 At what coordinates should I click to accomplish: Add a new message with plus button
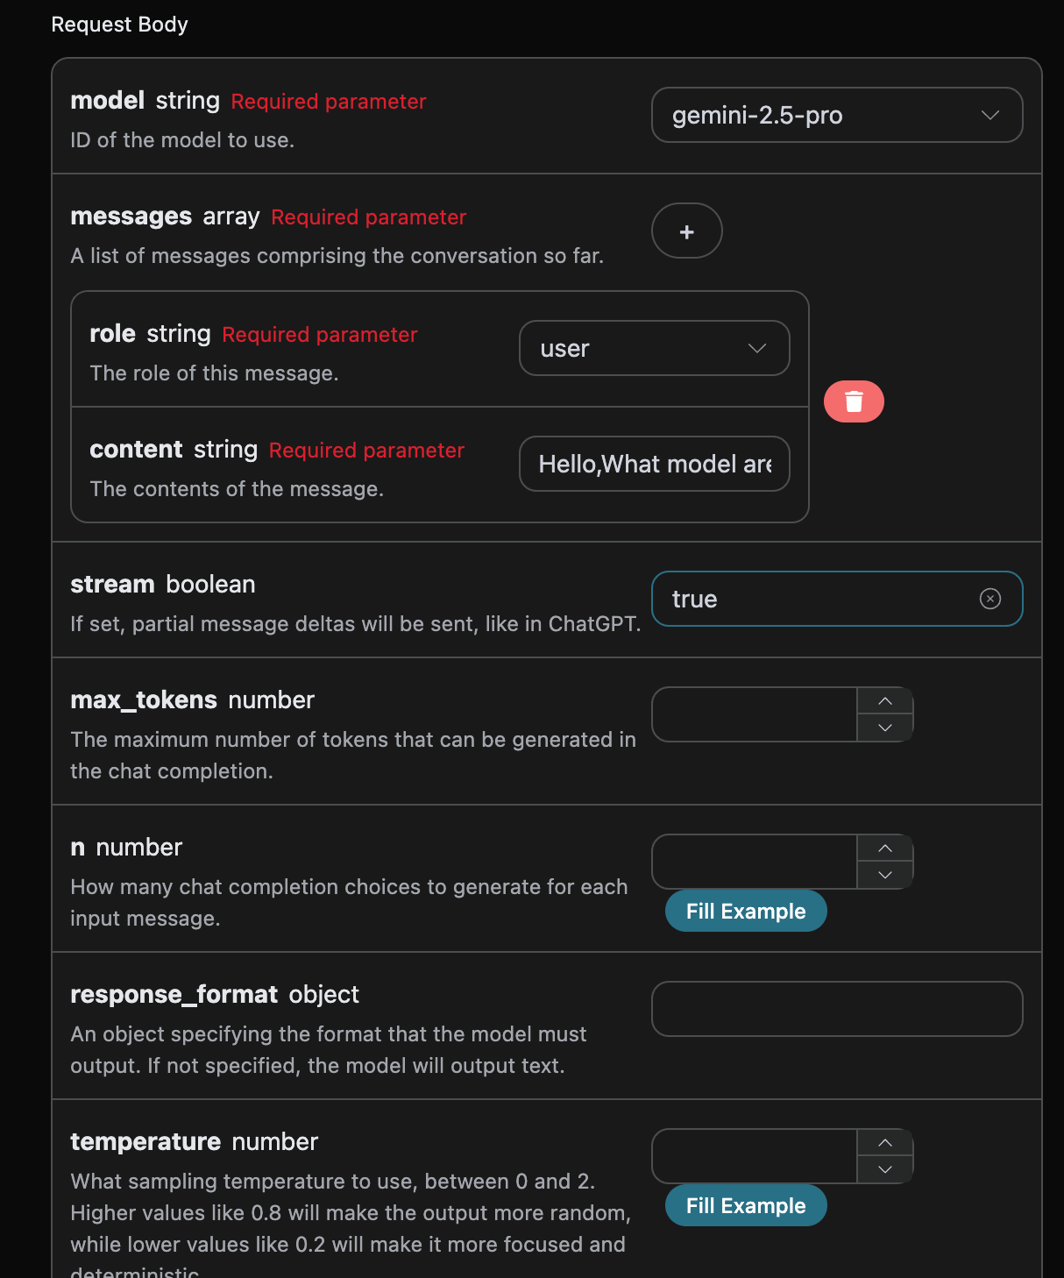pos(687,231)
